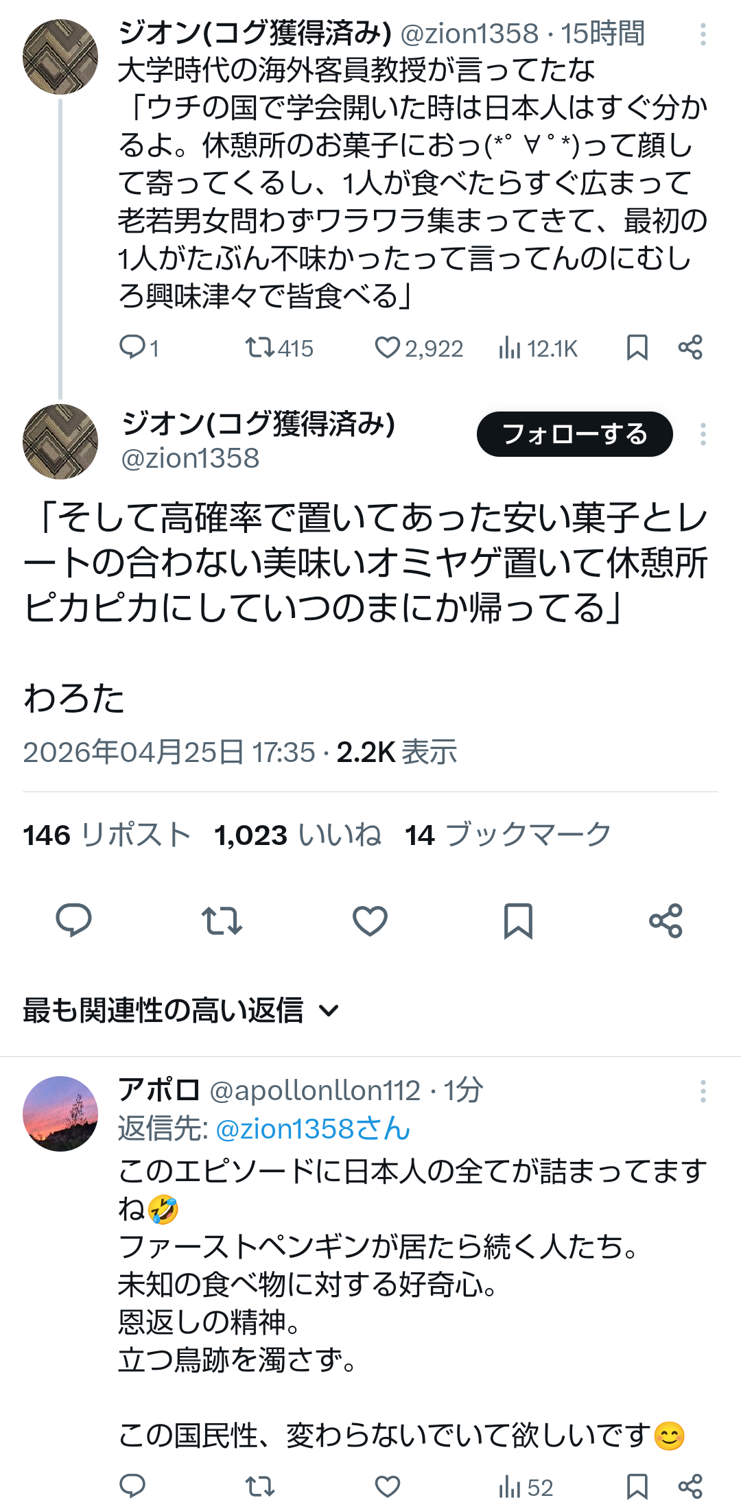Like アポロ's reply
The width and height of the screenshot is (741, 1511).
[388, 1486]
